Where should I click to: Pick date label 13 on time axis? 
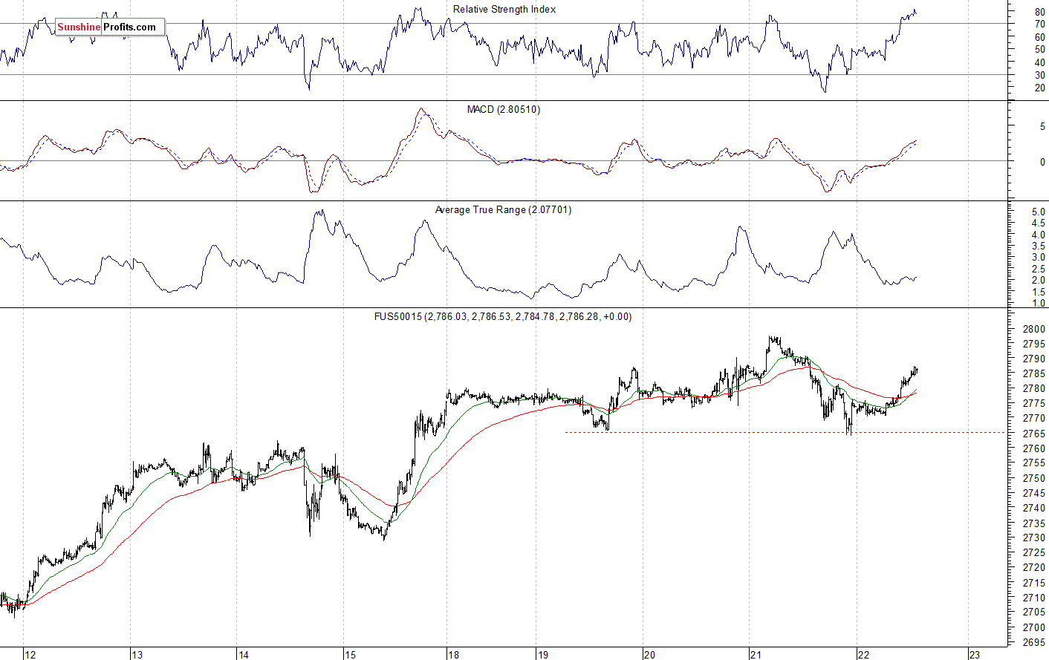[x=137, y=655]
